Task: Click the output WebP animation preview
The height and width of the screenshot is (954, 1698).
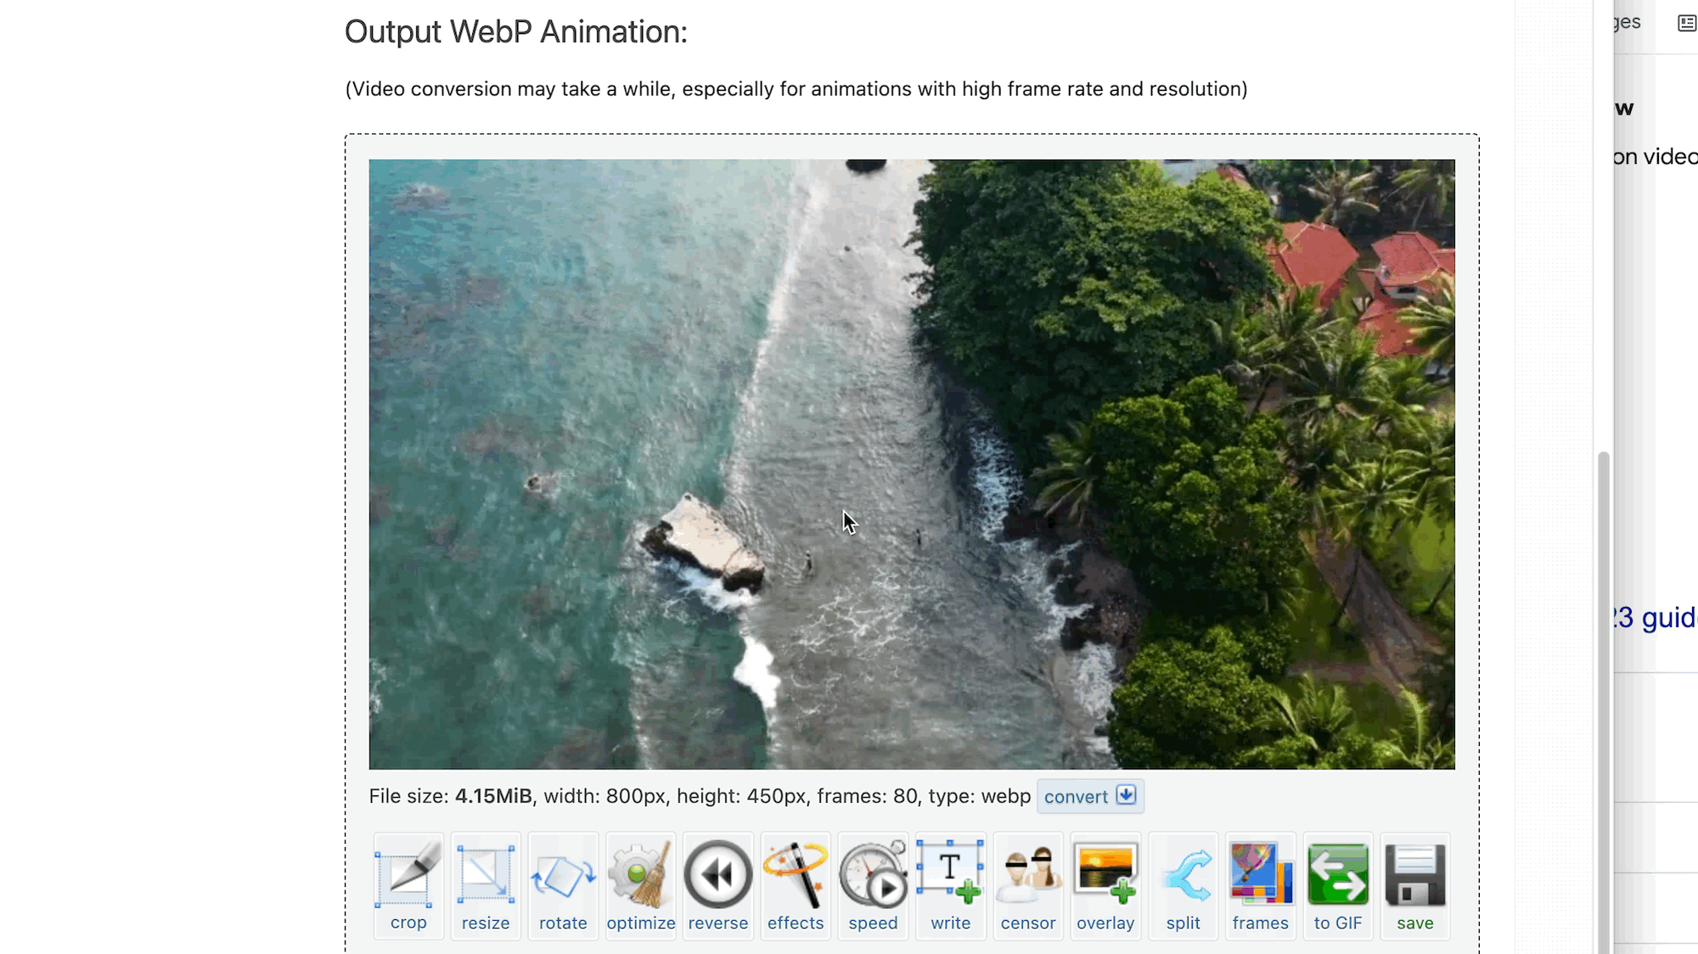Action: click(x=912, y=464)
